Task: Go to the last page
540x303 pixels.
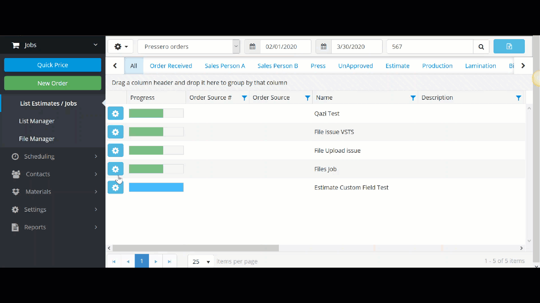Action: [x=170, y=261]
